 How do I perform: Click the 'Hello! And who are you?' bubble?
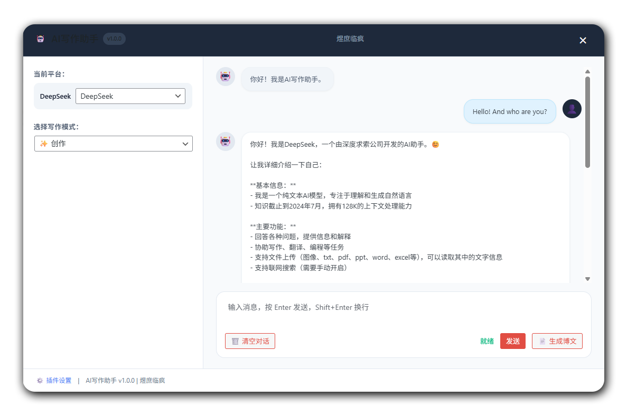coord(509,111)
